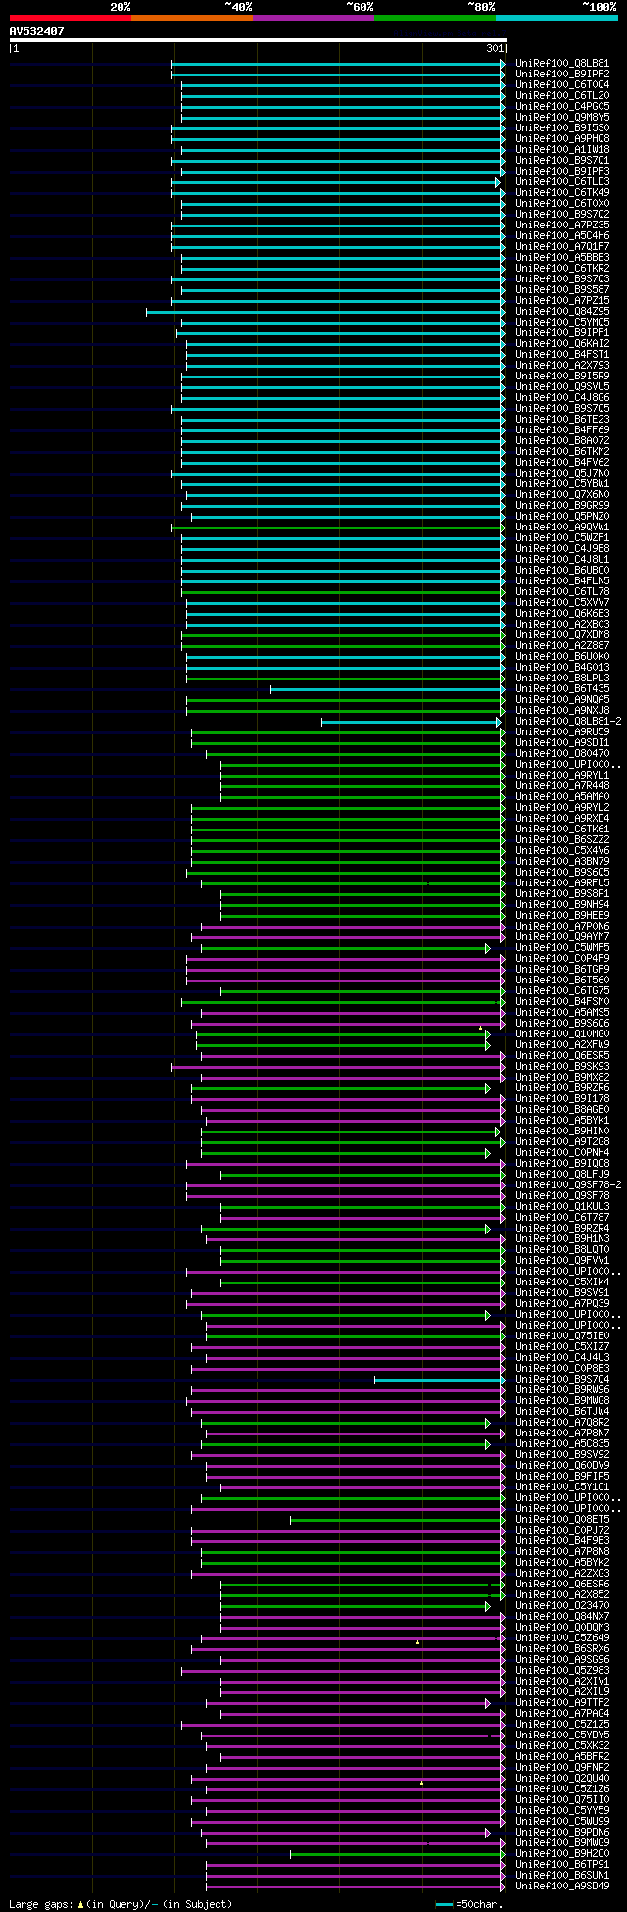The height and width of the screenshot is (1912, 627).
Task: Click the UniRef100_A7Q8R2 label
Action: 562,1422
